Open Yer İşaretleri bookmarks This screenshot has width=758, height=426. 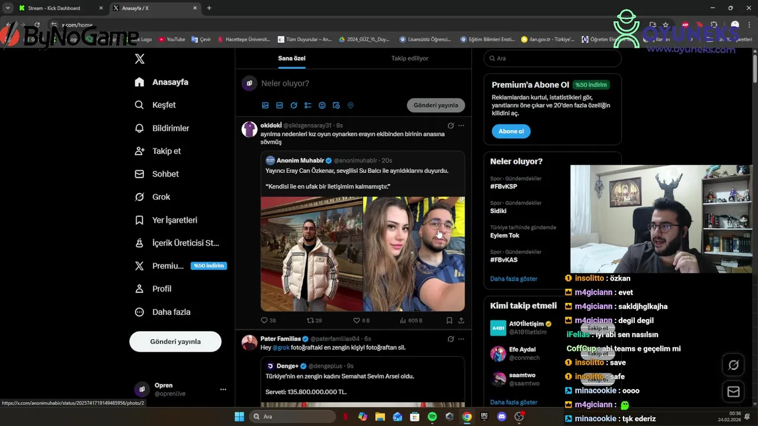pyautogui.click(x=166, y=220)
